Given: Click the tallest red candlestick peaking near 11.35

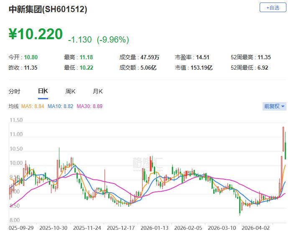Looking at the screenshot, I should [x=283, y=139].
